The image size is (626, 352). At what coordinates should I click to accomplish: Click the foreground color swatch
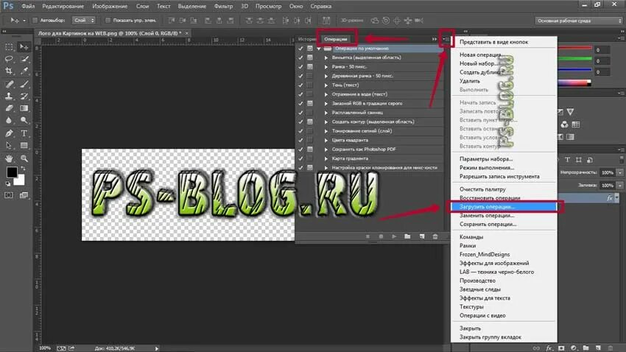point(12,172)
